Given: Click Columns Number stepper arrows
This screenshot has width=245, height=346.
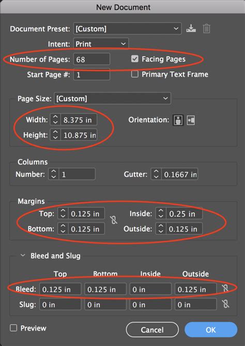Looking at the screenshot, I should tap(53, 174).
